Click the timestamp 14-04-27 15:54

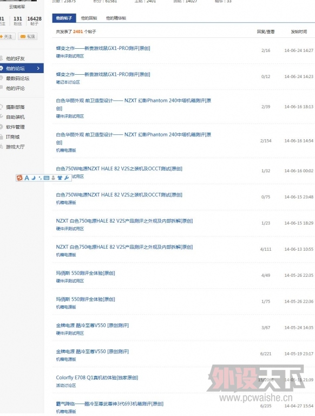299,406
